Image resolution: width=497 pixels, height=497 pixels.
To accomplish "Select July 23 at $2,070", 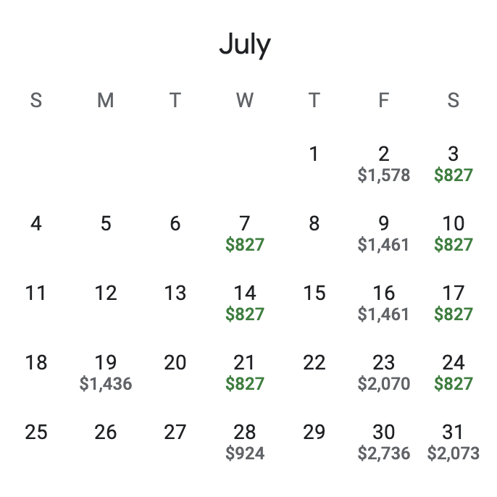I will click(383, 372).
